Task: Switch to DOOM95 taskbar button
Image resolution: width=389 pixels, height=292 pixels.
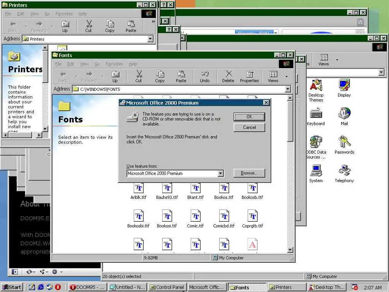Action: click(87, 287)
